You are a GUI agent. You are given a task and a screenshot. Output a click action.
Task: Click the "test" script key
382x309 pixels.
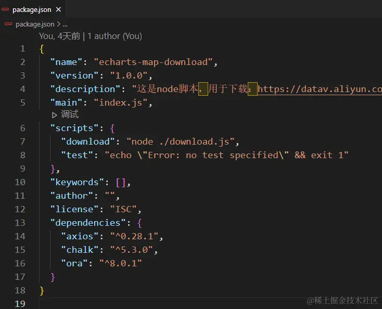point(77,155)
